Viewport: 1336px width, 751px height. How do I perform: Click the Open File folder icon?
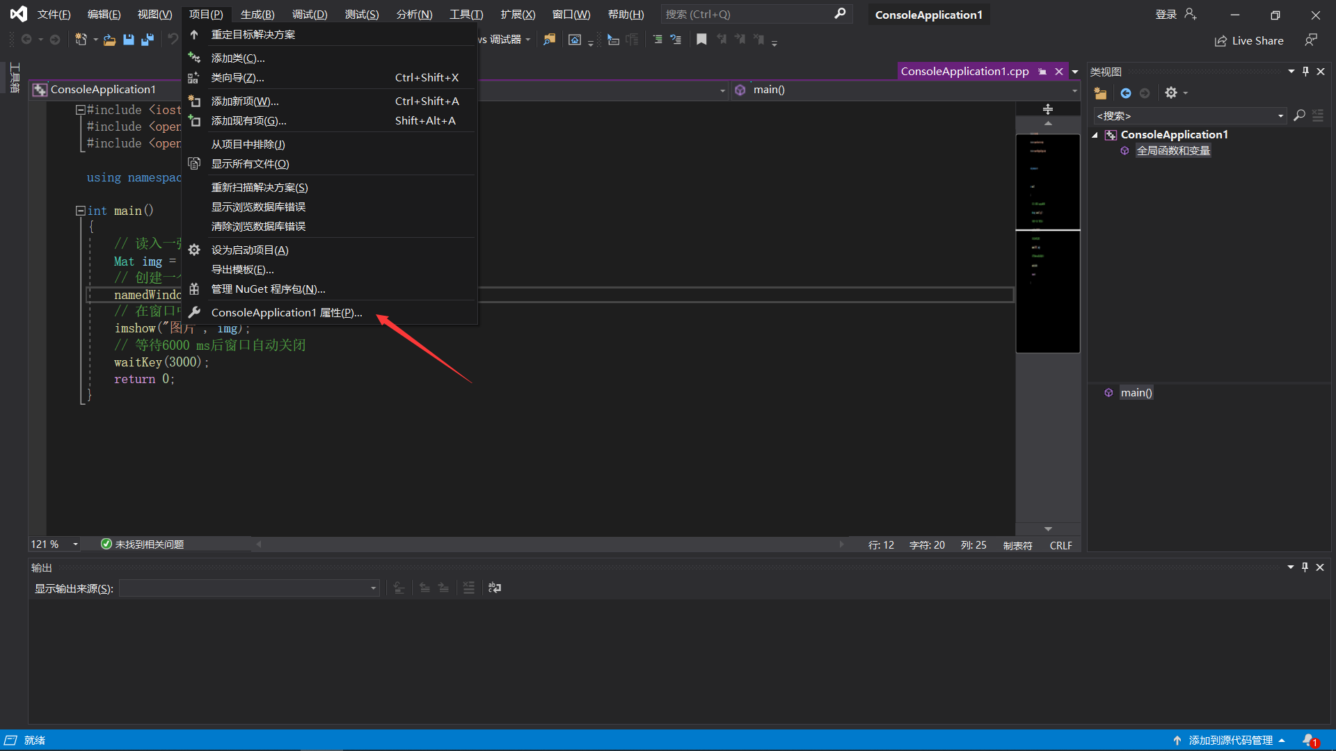[x=109, y=40]
